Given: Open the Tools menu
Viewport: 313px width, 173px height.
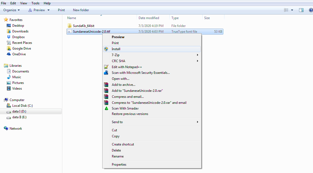Looking at the screenshot, I should point(35,3).
